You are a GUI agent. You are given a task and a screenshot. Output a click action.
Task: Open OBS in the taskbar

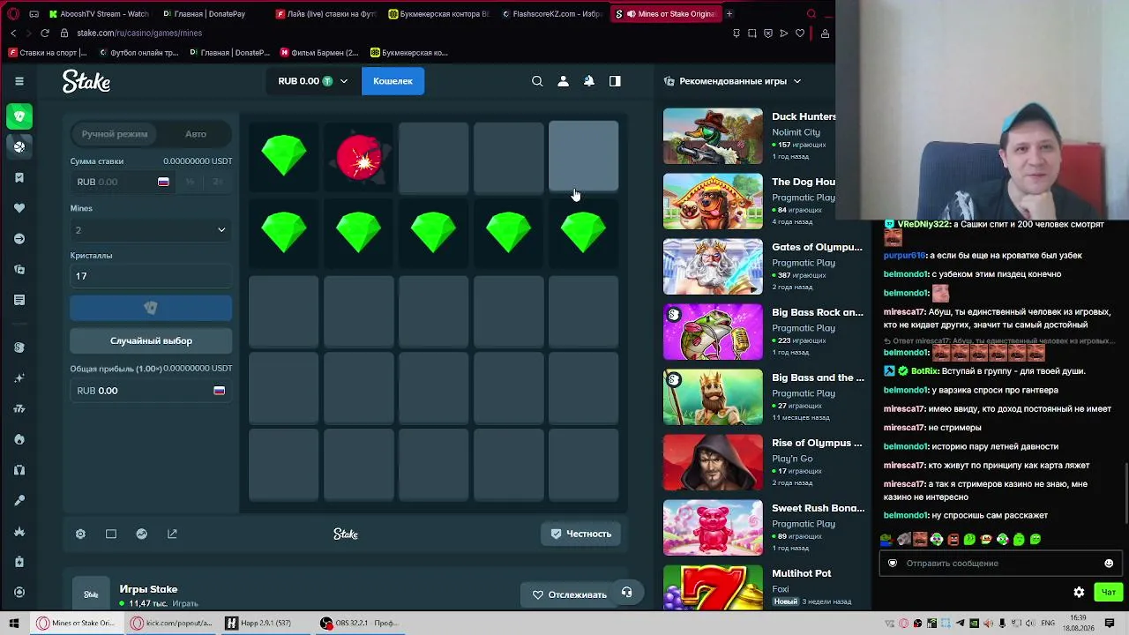pos(361,623)
